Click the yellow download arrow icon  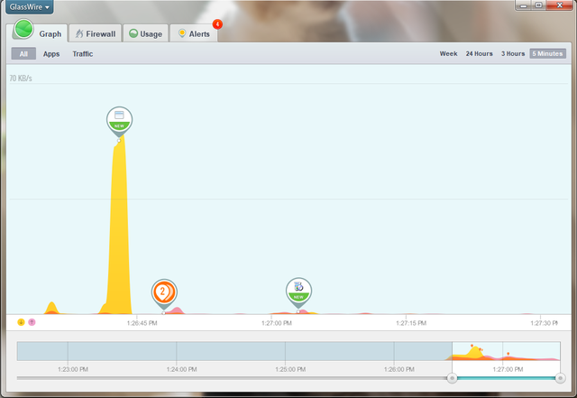click(21, 321)
